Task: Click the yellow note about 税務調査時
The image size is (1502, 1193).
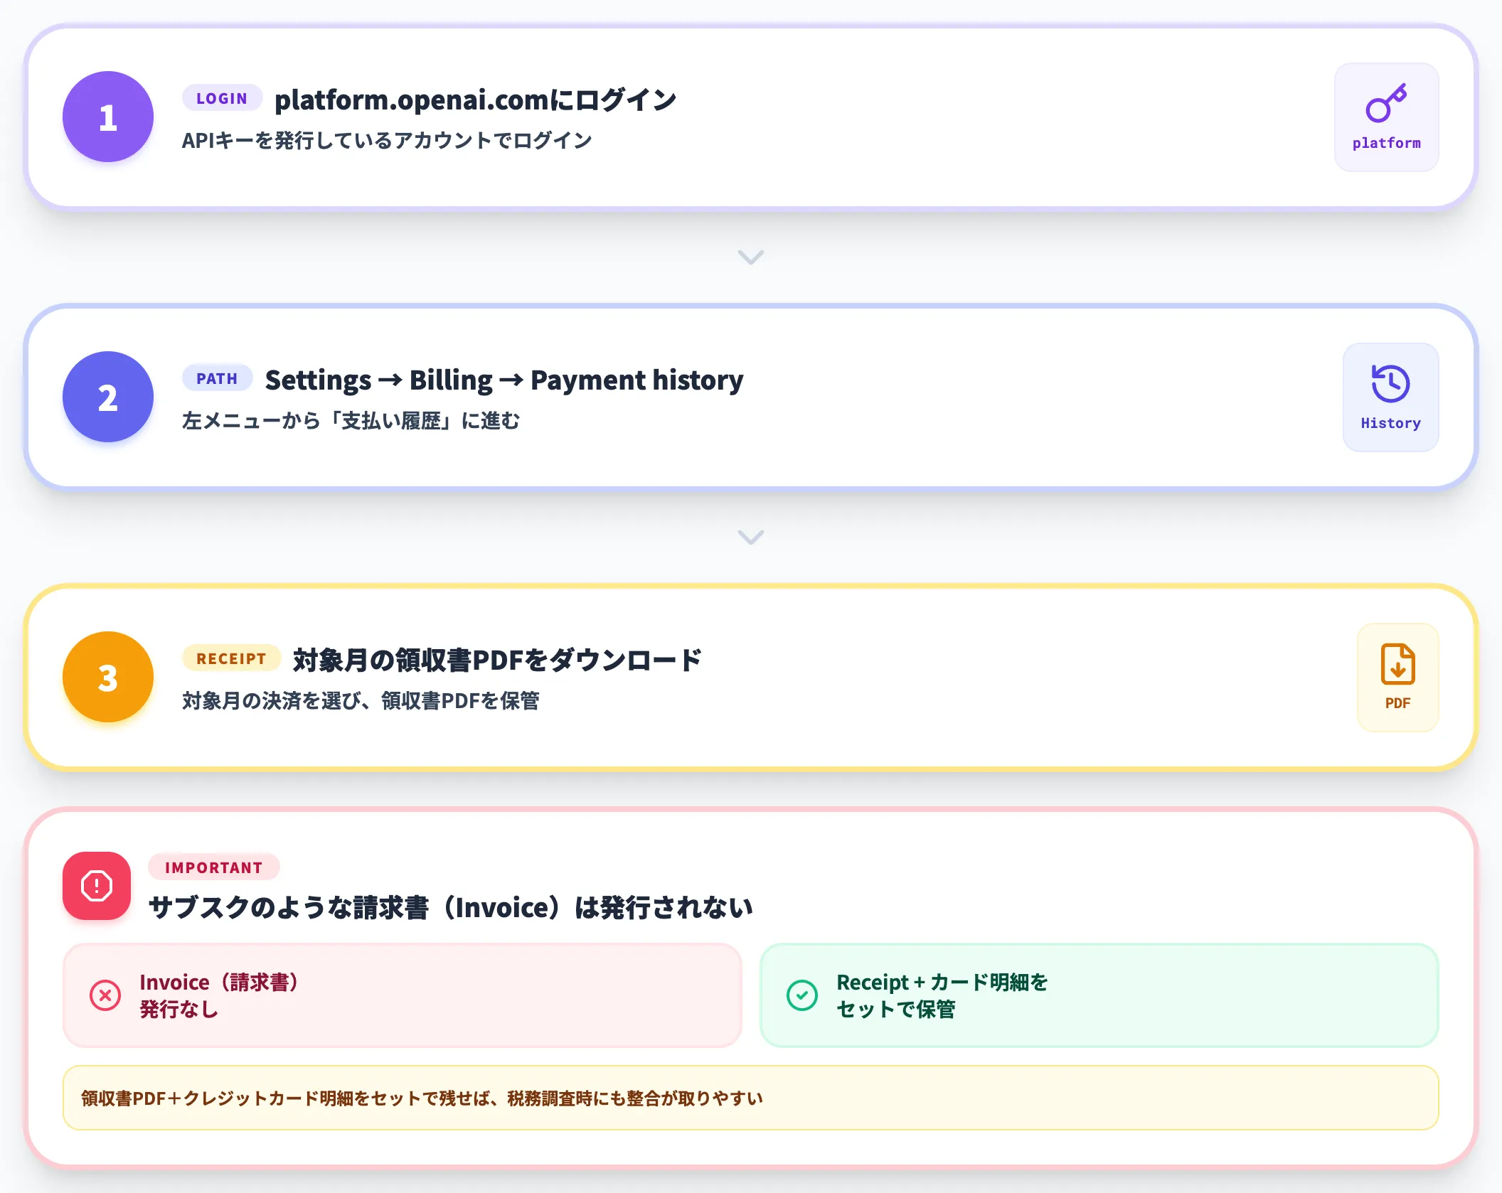Action: pyautogui.click(x=751, y=1098)
